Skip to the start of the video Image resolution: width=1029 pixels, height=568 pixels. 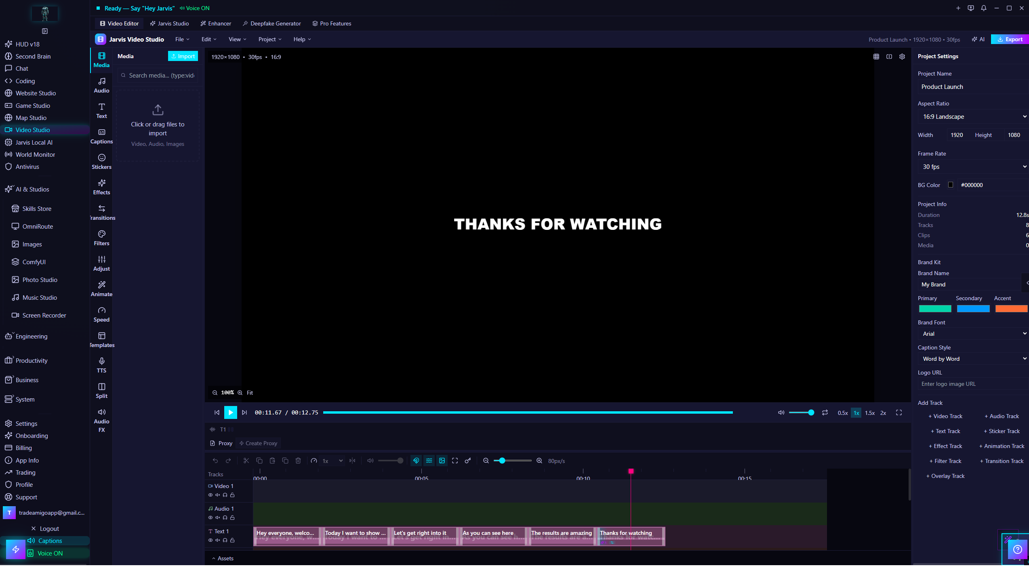click(217, 413)
